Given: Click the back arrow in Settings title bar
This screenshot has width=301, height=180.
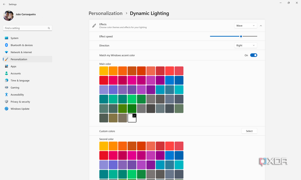Looking at the screenshot, I should 4,4.
